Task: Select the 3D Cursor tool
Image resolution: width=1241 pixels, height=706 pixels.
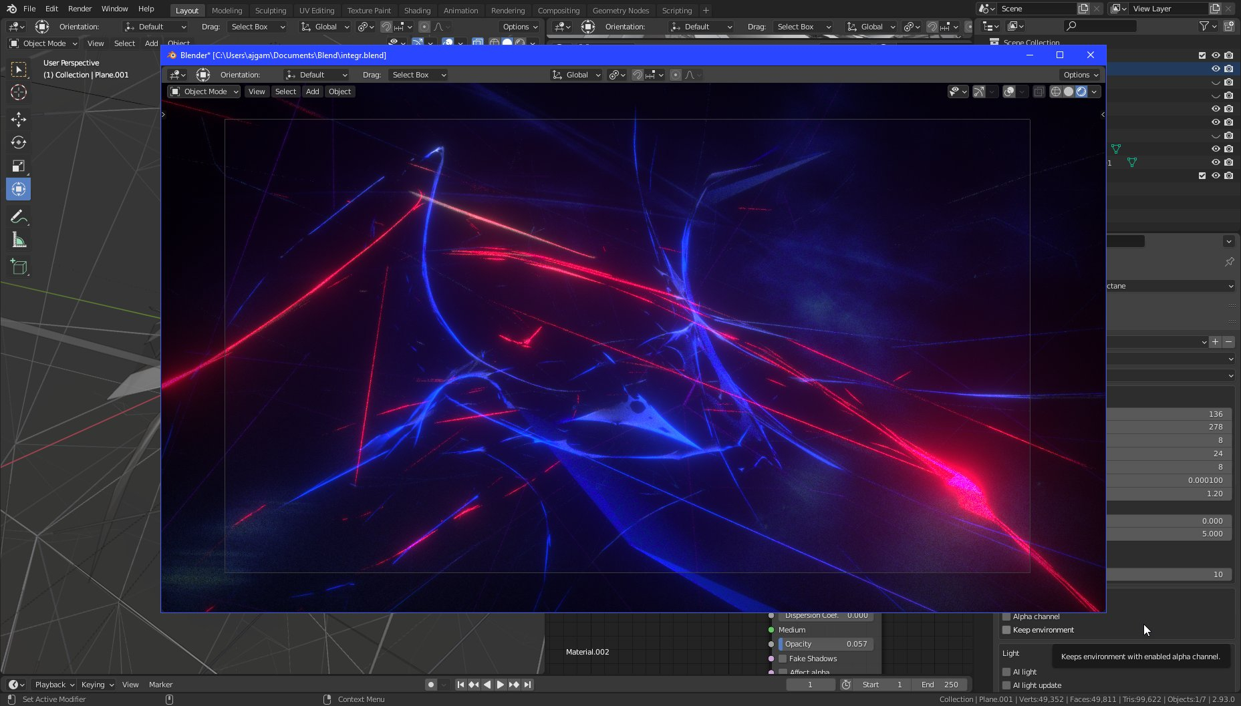Action: 19,92
